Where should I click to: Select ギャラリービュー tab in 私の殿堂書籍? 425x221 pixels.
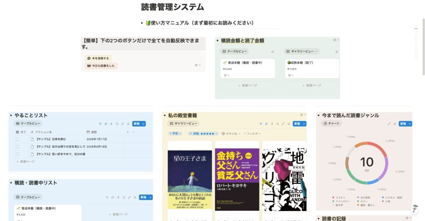[x=183, y=124]
